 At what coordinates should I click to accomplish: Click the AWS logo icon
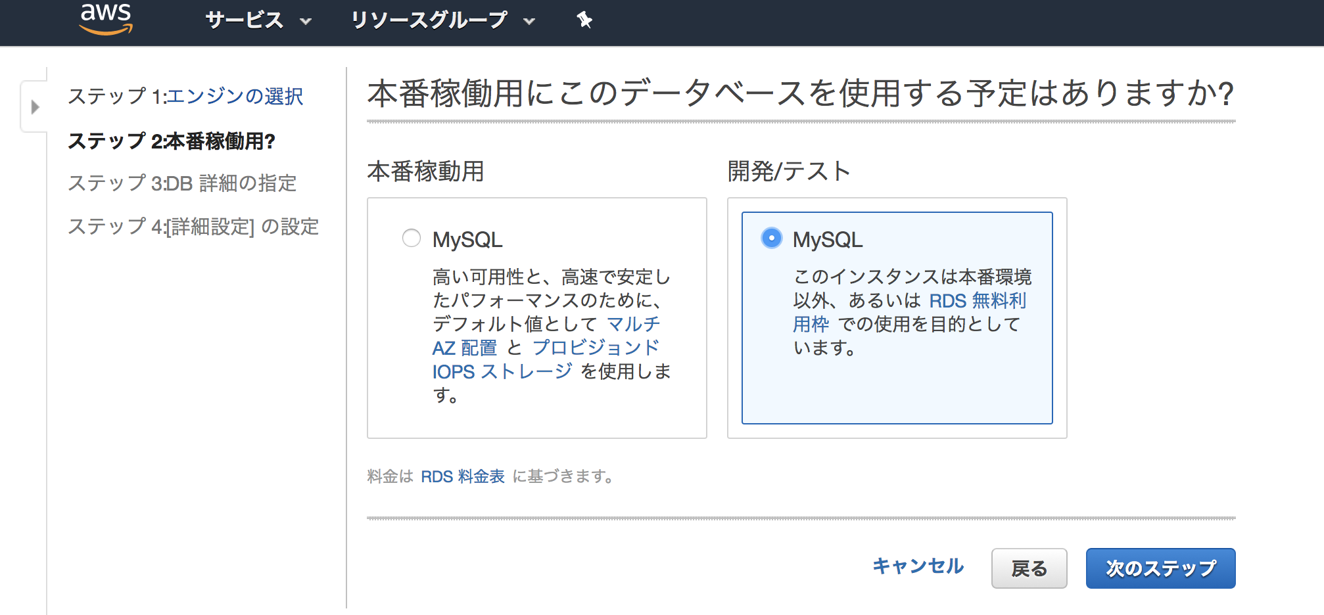106,18
